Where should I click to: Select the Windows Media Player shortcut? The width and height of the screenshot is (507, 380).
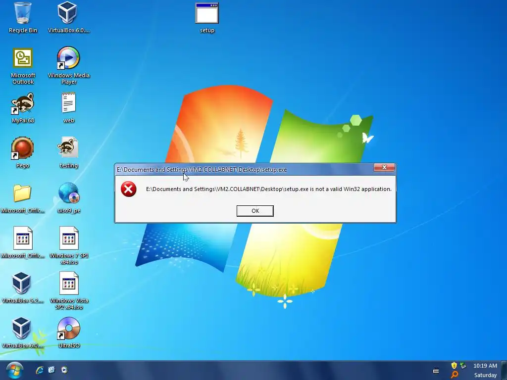coord(68,66)
